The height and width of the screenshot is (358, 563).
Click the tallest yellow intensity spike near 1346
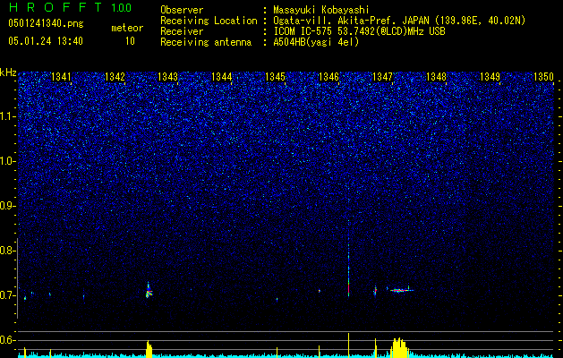tap(348, 345)
